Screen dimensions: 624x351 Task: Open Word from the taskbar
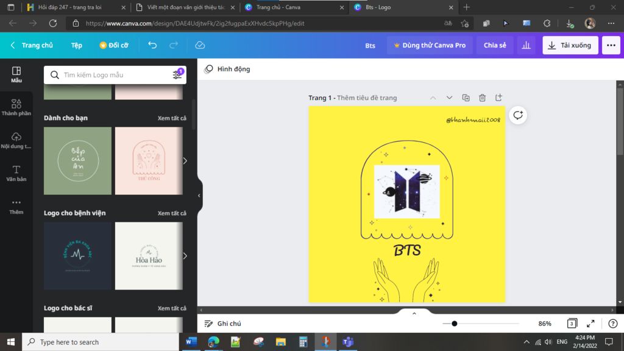(191, 342)
